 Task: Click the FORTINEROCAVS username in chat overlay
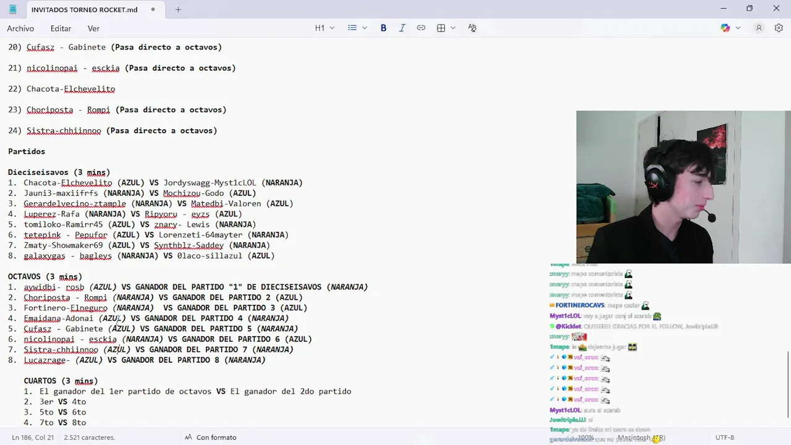tap(580, 305)
